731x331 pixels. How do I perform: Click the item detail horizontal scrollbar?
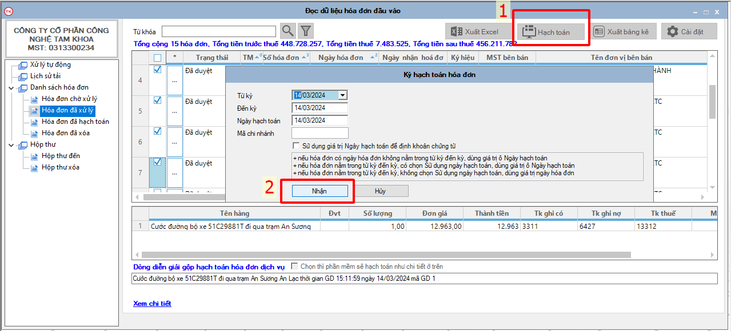tap(386, 255)
